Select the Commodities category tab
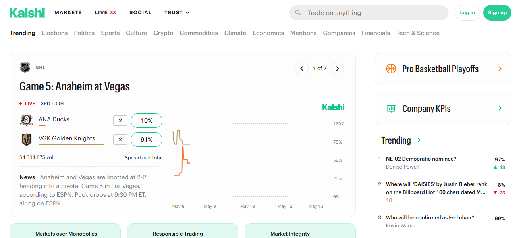The image size is (521, 238). pos(199,33)
